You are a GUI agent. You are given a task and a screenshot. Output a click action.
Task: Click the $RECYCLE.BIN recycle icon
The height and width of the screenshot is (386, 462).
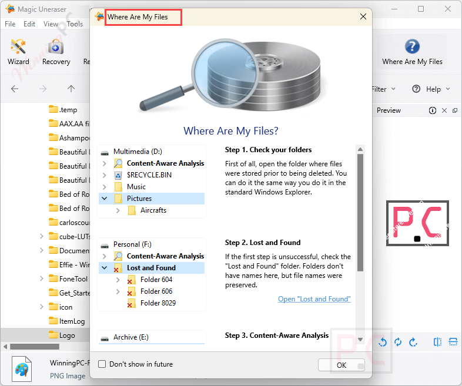click(x=118, y=175)
